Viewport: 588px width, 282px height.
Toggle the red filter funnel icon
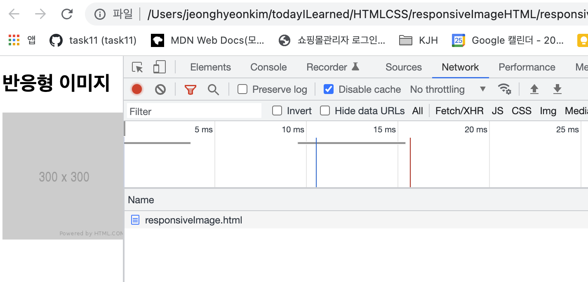[190, 89]
